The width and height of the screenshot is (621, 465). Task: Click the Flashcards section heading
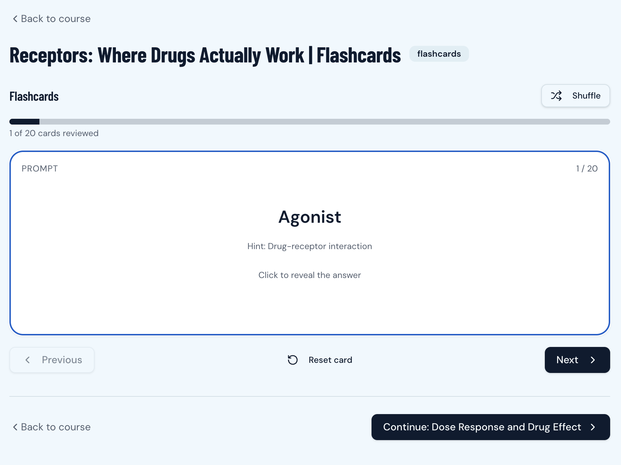[x=34, y=96]
